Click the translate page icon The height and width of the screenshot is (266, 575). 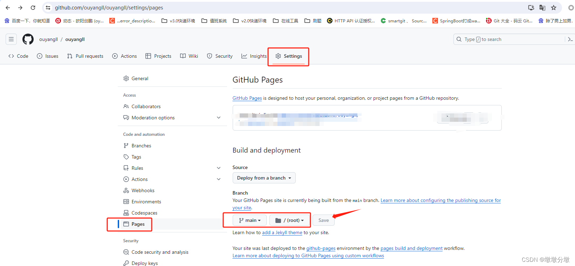pos(542,8)
